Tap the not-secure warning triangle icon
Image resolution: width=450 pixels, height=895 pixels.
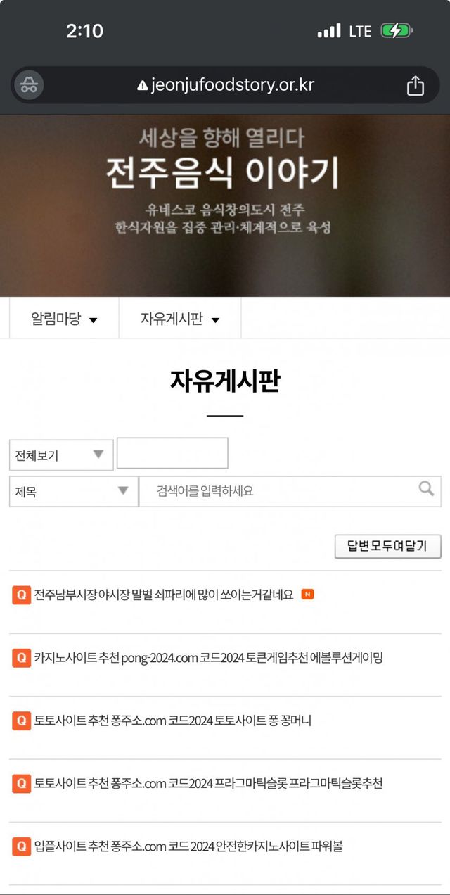pyautogui.click(x=143, y=86)
